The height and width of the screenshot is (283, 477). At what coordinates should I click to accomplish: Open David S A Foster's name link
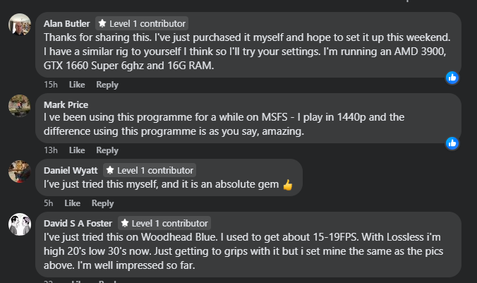(x=78, y=223)
